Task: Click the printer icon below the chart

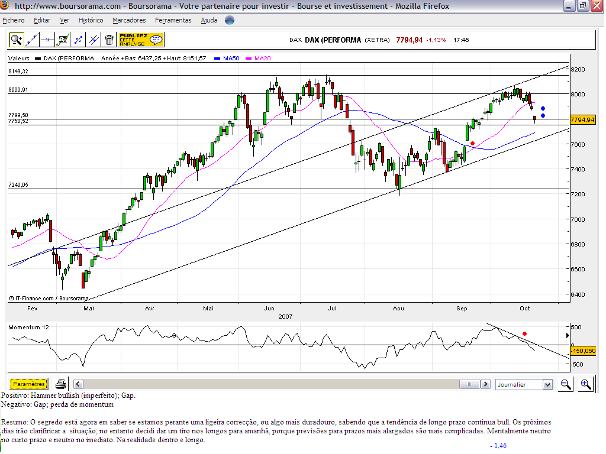Action: point(61,384)
